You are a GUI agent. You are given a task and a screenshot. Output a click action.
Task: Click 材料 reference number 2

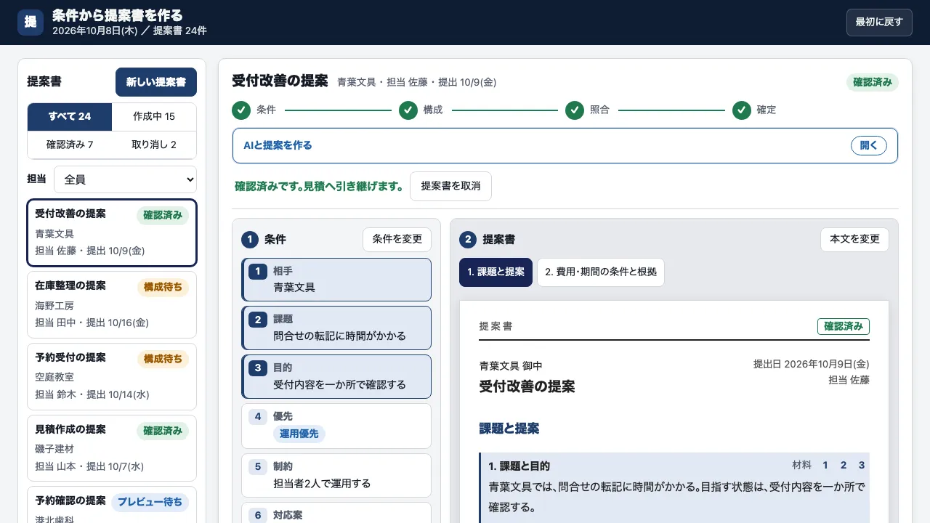tap(844, 466)
